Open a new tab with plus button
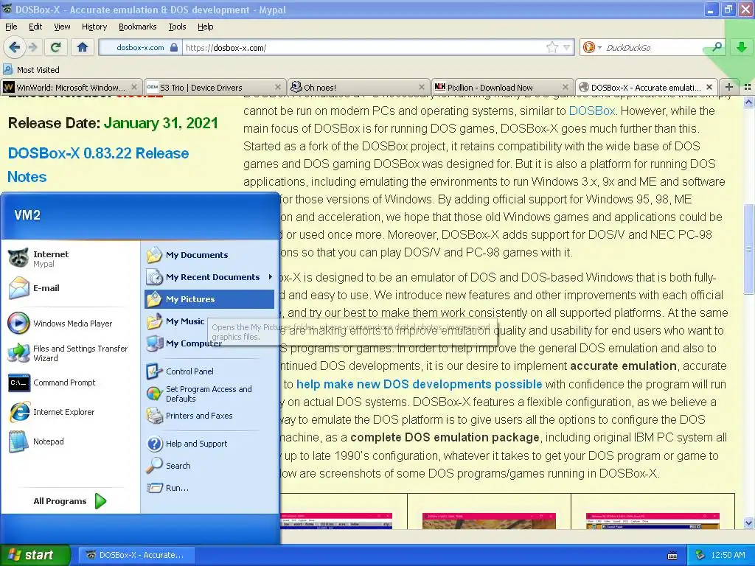This screenshot has width=755, height=566. point(729,87)
